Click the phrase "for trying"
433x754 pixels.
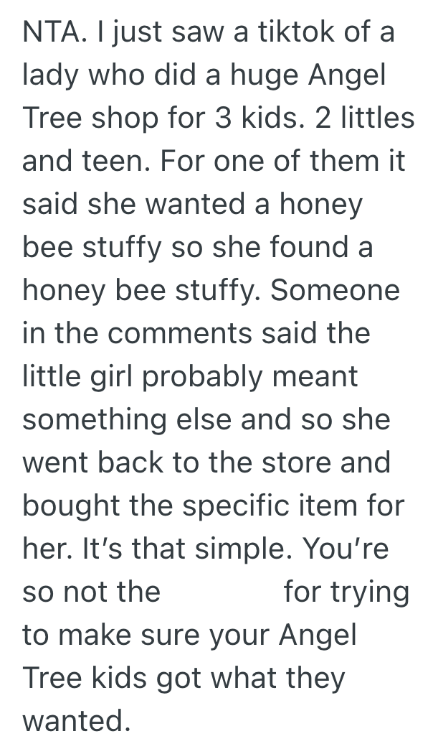(346, 592)
